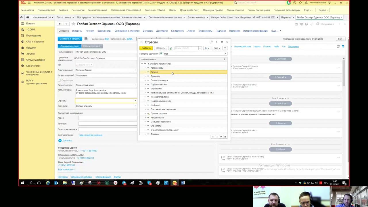Mark Глобал Эксперт Эдженси as favorite star
The image size is (368, 207).
[x=74, y=24]
